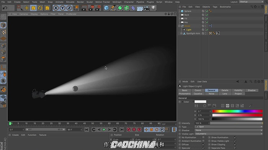This screenshot has height=150, width=268.
Task: Expand the Spotlight-Arm object tree
Action: 181,34
